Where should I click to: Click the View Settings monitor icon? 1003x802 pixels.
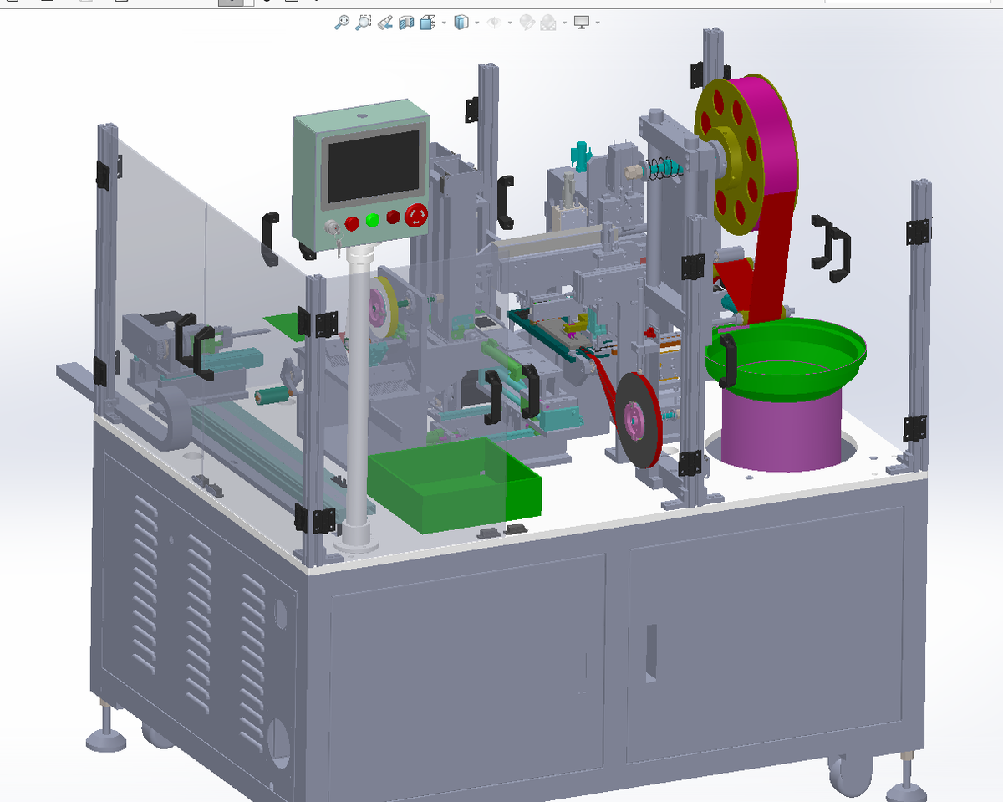(x=582, y=23)
